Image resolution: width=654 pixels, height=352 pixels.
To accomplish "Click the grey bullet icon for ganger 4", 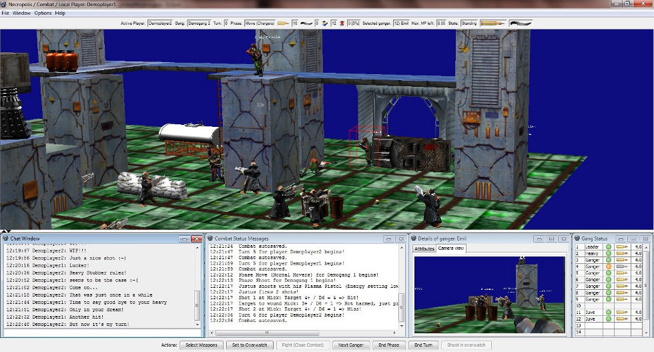I will click(622, 267).
